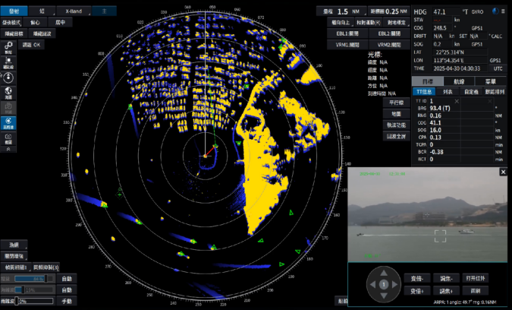This screenshot has height=310, width=512.
Task: Toggle VRM1 off/on button
Action: pos(347,45)
